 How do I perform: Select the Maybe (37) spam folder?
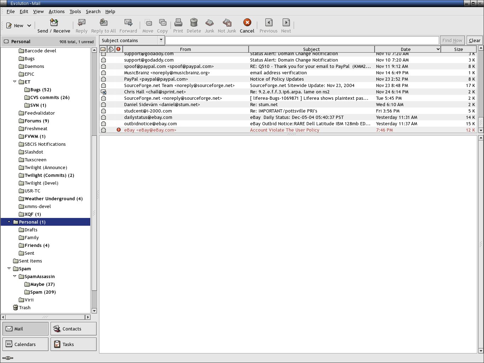(x=40, y=284)
